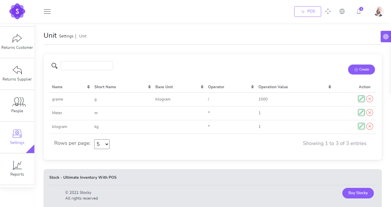391x207 pixels.
Task: Enter fullscreen mode via arrows icon
Action: 328,11
